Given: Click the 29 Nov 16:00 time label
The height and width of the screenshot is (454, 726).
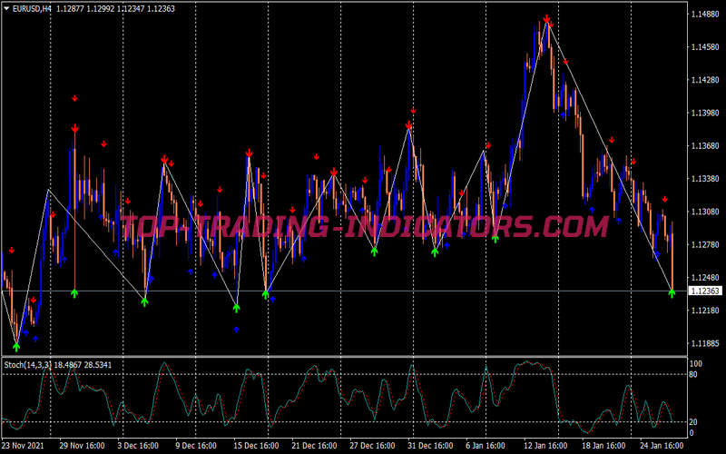Looking at the screenshot, I should [82, 446].
